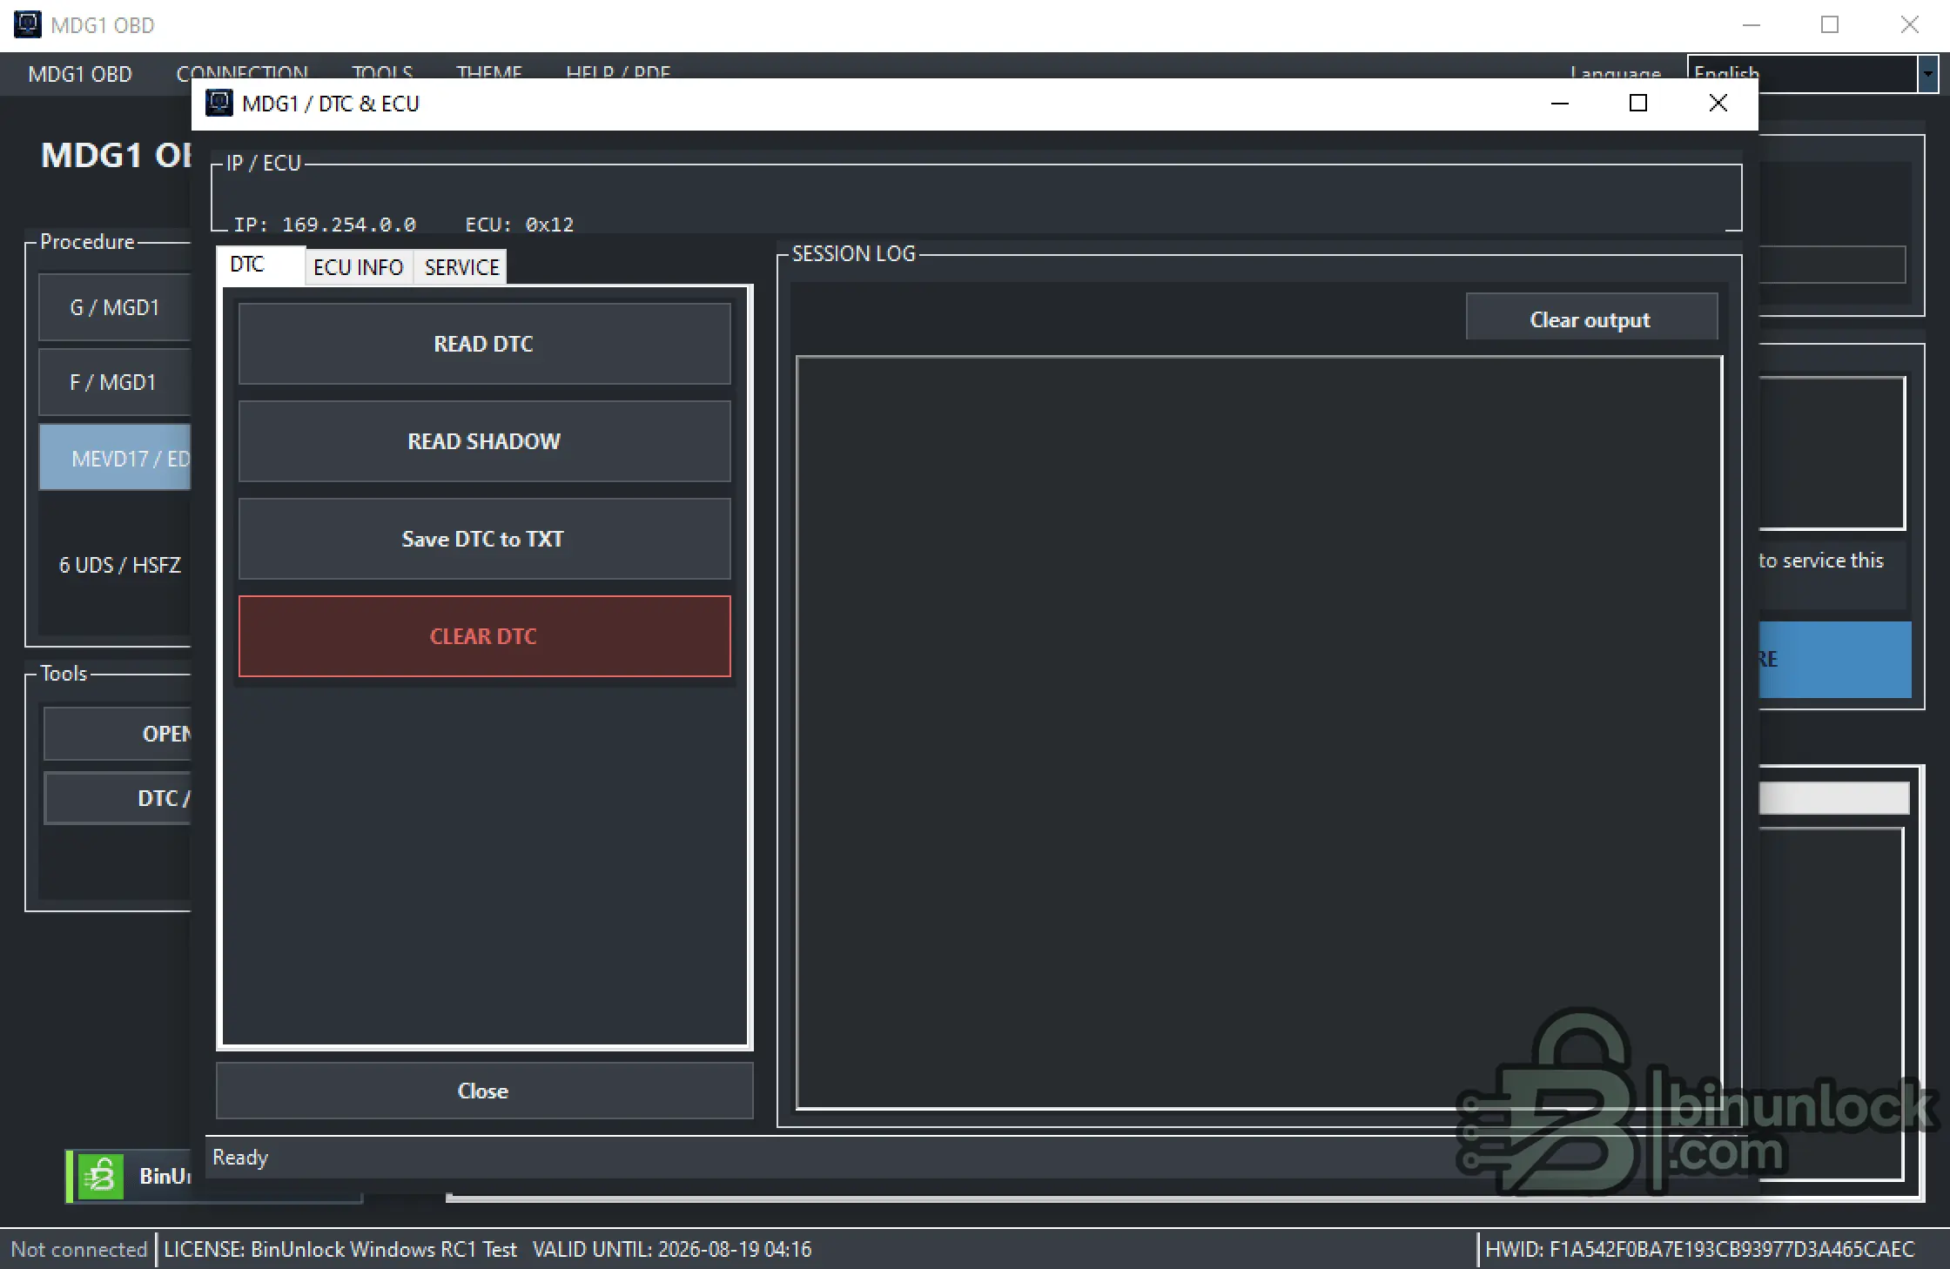Open the CONNECTION menu
Viewport: 1950px width, 1269px height.
242,71
